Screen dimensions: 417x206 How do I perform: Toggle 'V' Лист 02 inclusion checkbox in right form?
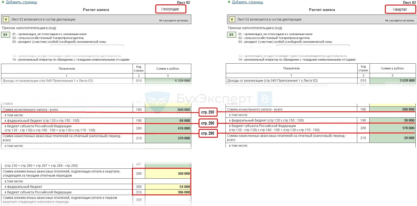(232, 19)
